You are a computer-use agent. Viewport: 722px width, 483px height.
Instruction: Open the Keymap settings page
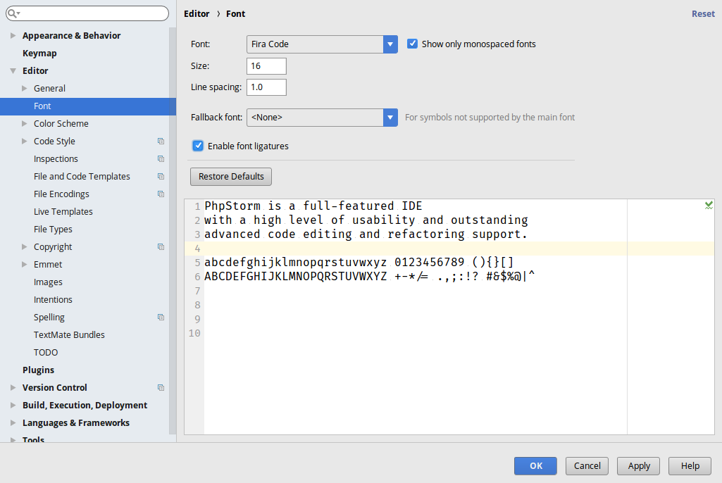(x=39, y=54)
